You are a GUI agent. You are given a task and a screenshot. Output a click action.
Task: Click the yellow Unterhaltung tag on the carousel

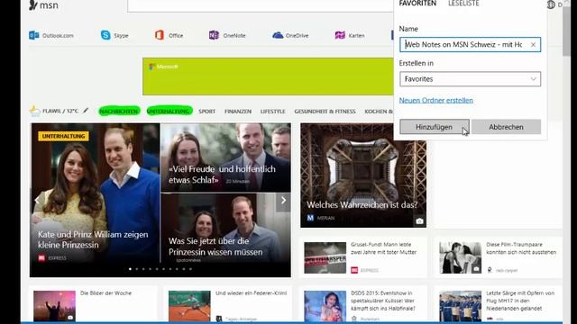[63, 136]
